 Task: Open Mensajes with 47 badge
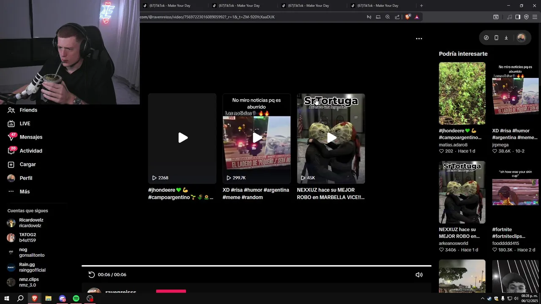click(x=25, y=137)
